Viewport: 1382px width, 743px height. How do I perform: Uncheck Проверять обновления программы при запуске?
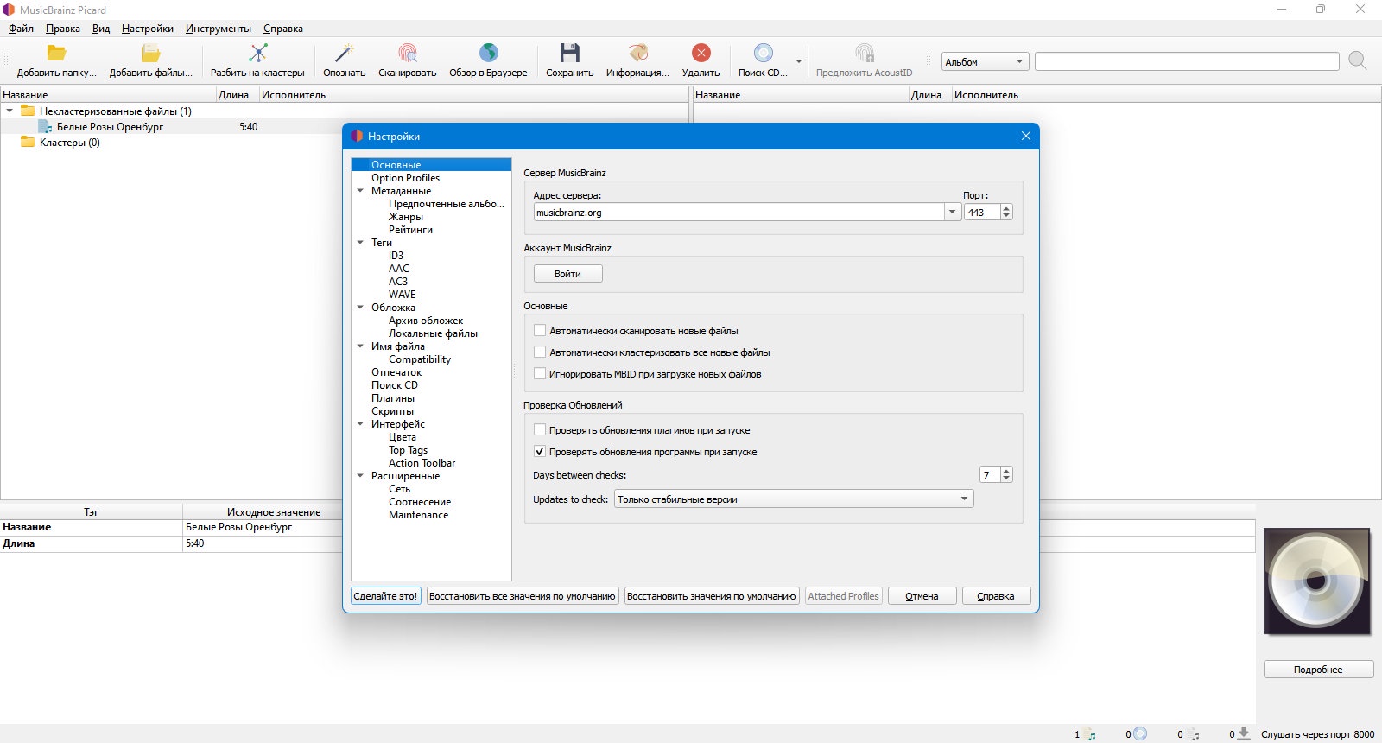[x=540, y=452]
